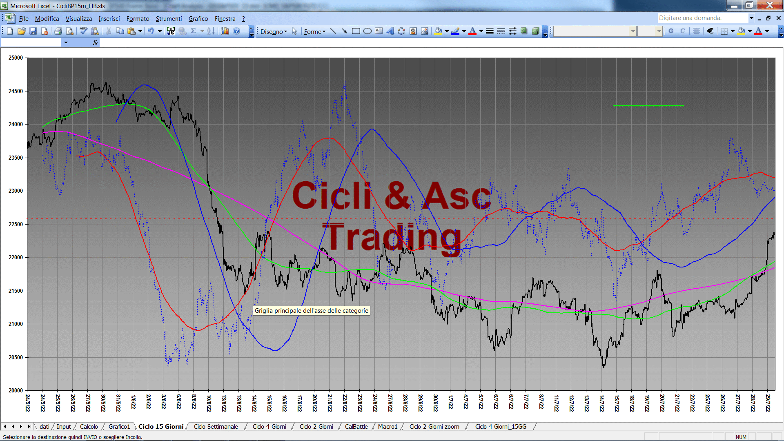
Task: Open the Inserisci menu
Action: pyautogui.click(x=109, y=19)
